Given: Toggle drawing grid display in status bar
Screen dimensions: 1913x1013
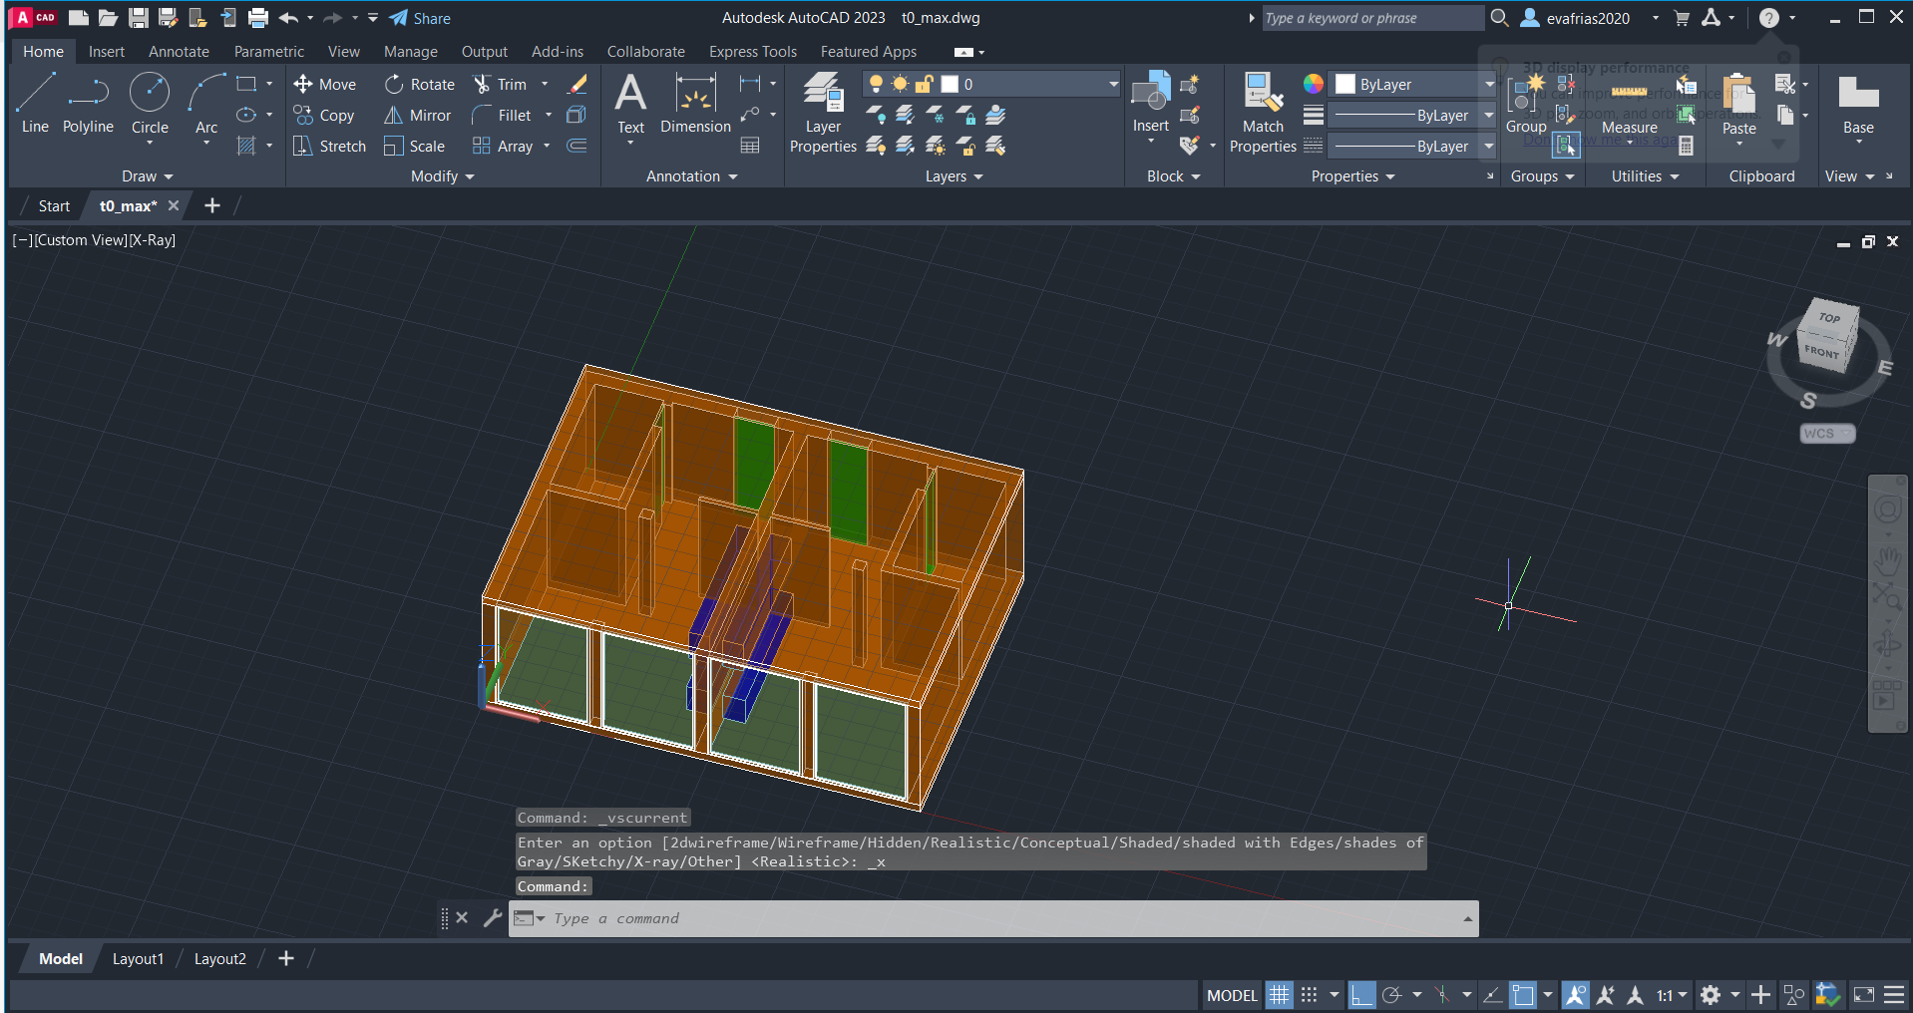Looking at the screenshot, I should click(x=1279, y=995).
